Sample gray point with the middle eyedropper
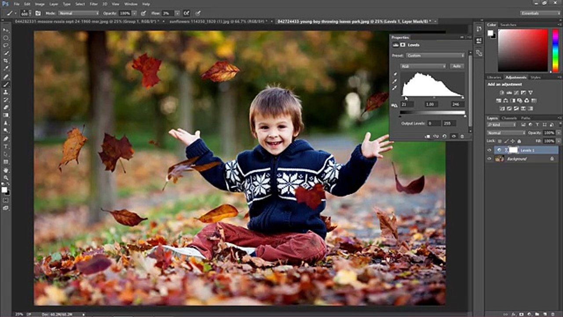The image size is (563, 317). point(395,81)
